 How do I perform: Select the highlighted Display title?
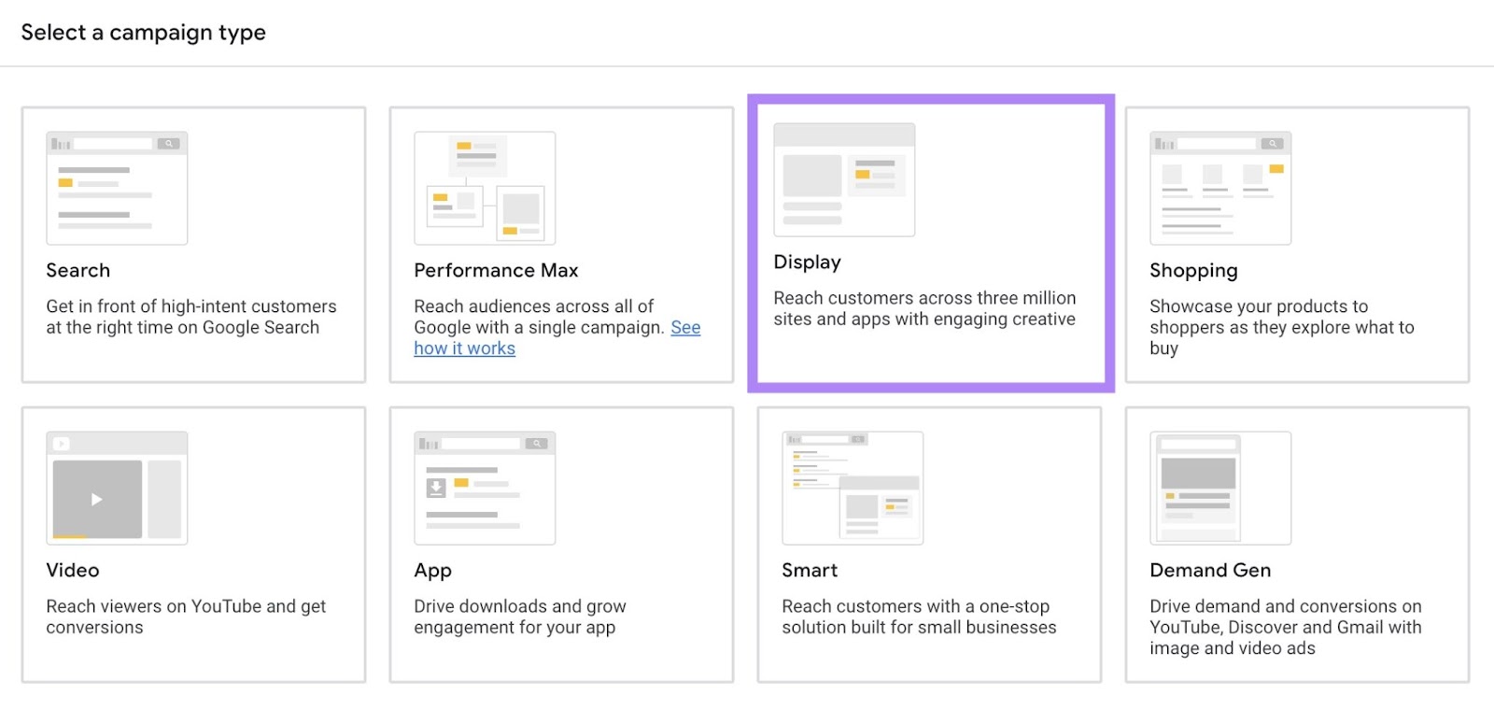tap(807, 262)
